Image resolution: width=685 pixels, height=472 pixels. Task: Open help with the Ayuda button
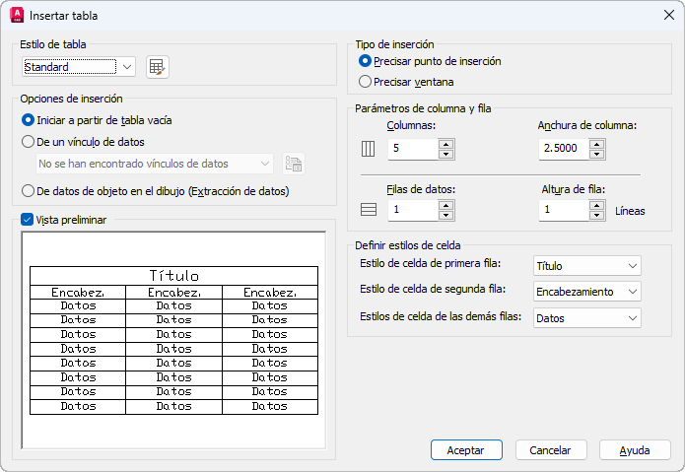coord(635,449)
